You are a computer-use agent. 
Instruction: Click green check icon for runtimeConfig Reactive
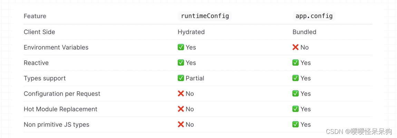(x=181, y=63)
